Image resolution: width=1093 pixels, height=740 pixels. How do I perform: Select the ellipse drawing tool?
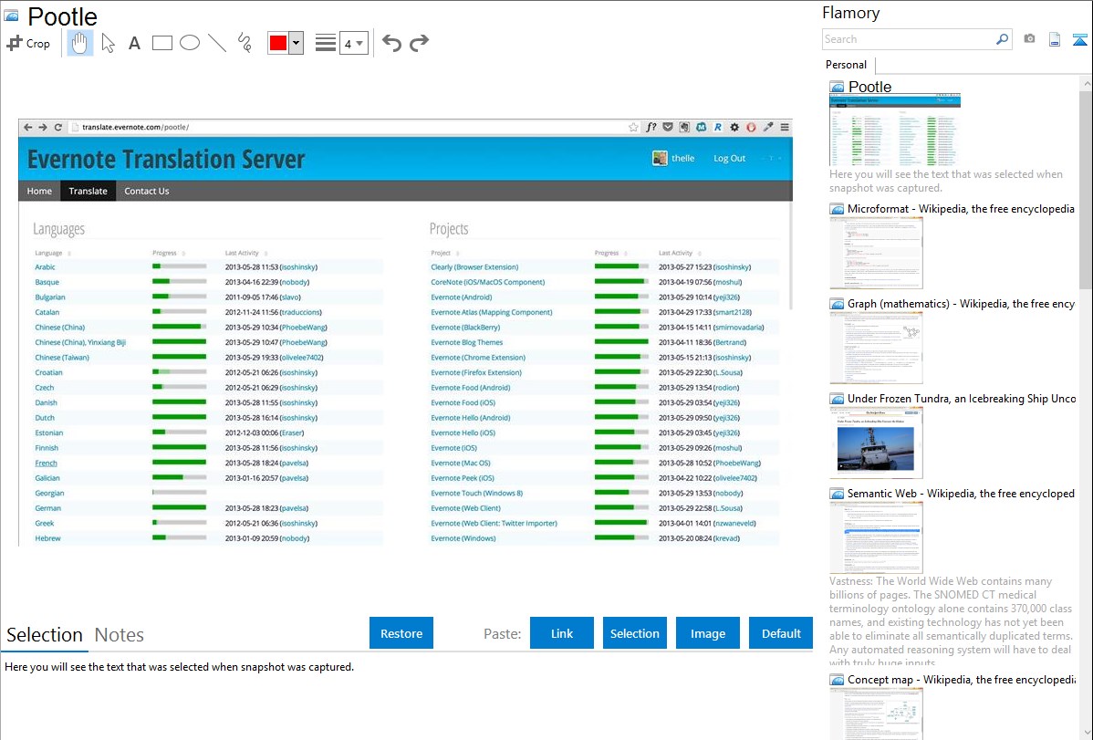point(190,43)
